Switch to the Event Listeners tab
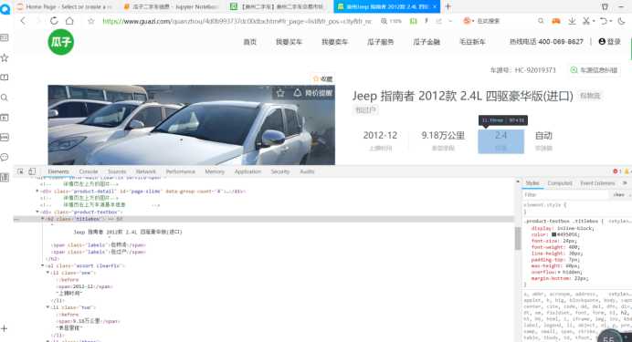Viewport: 632px width, 342px height. coord(597,183)
